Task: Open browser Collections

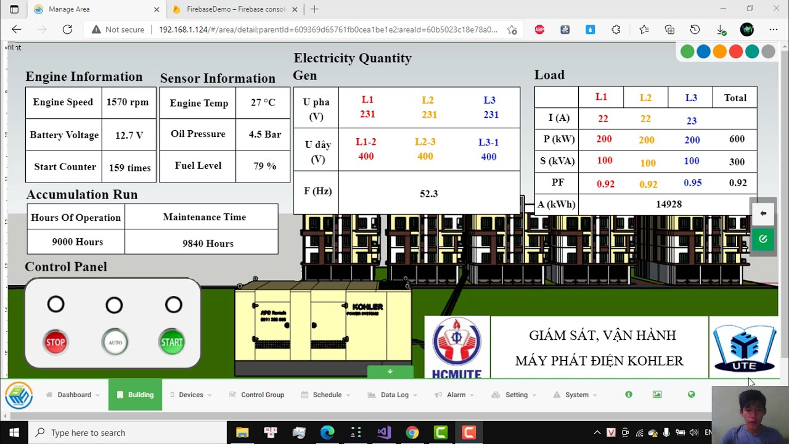Action: coord(669,30)
